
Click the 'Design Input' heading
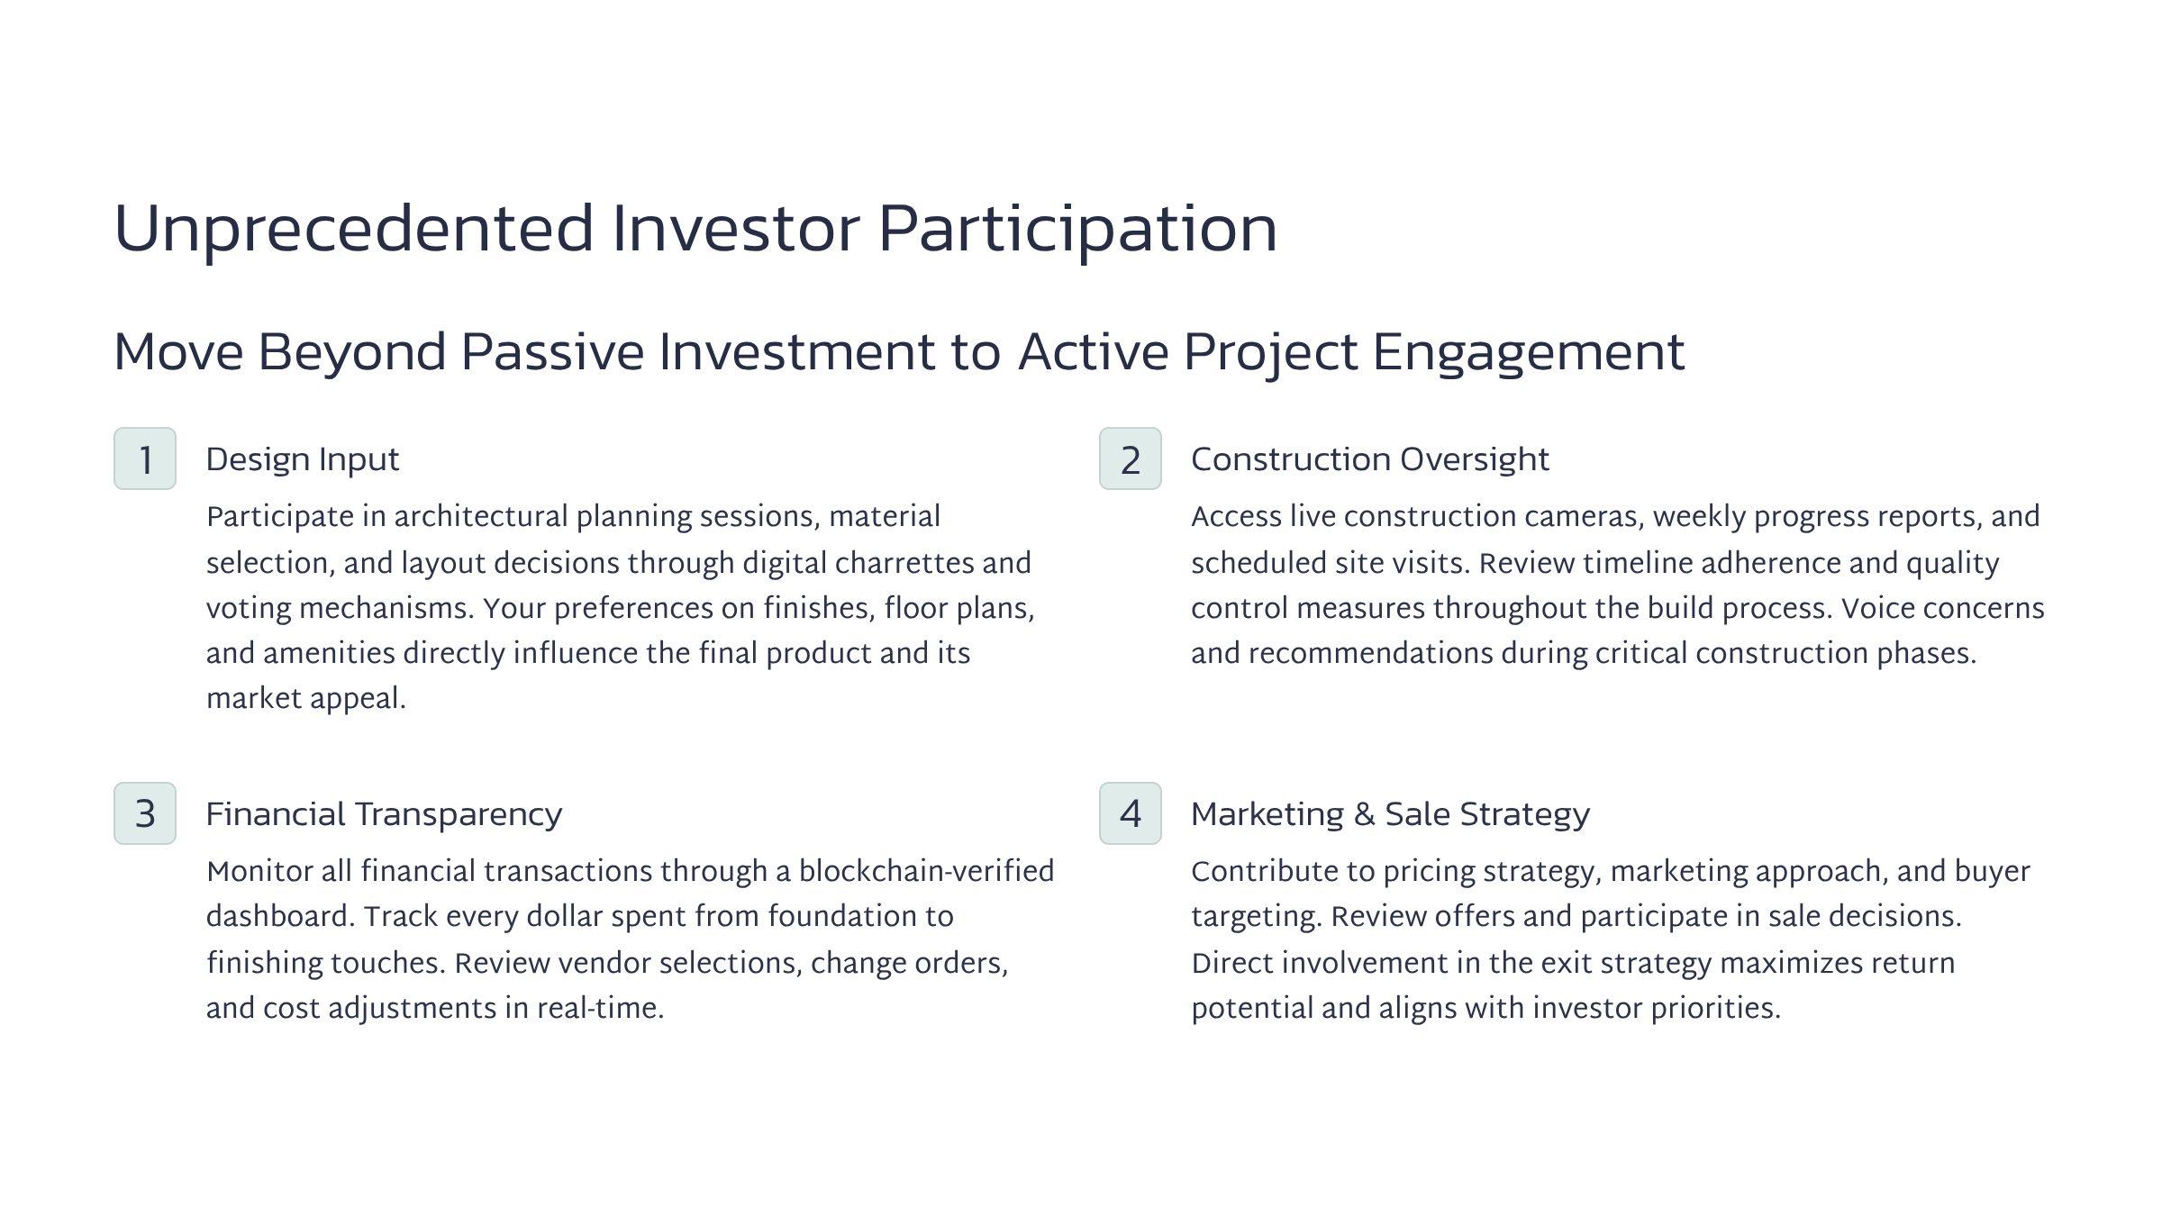pos(302,459)
